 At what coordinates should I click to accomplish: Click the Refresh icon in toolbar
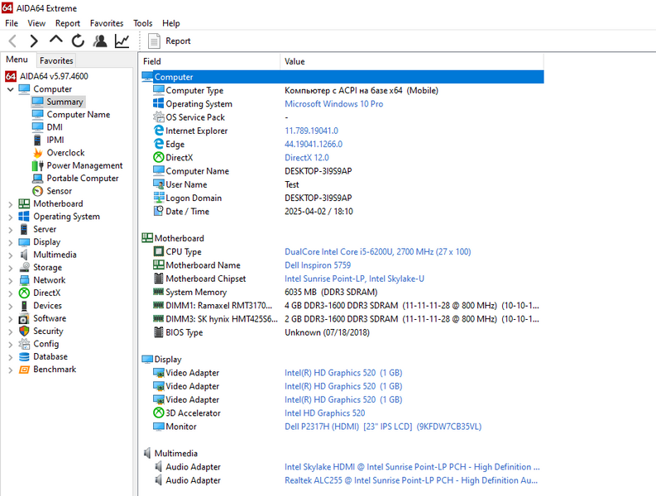coord(78,41)
